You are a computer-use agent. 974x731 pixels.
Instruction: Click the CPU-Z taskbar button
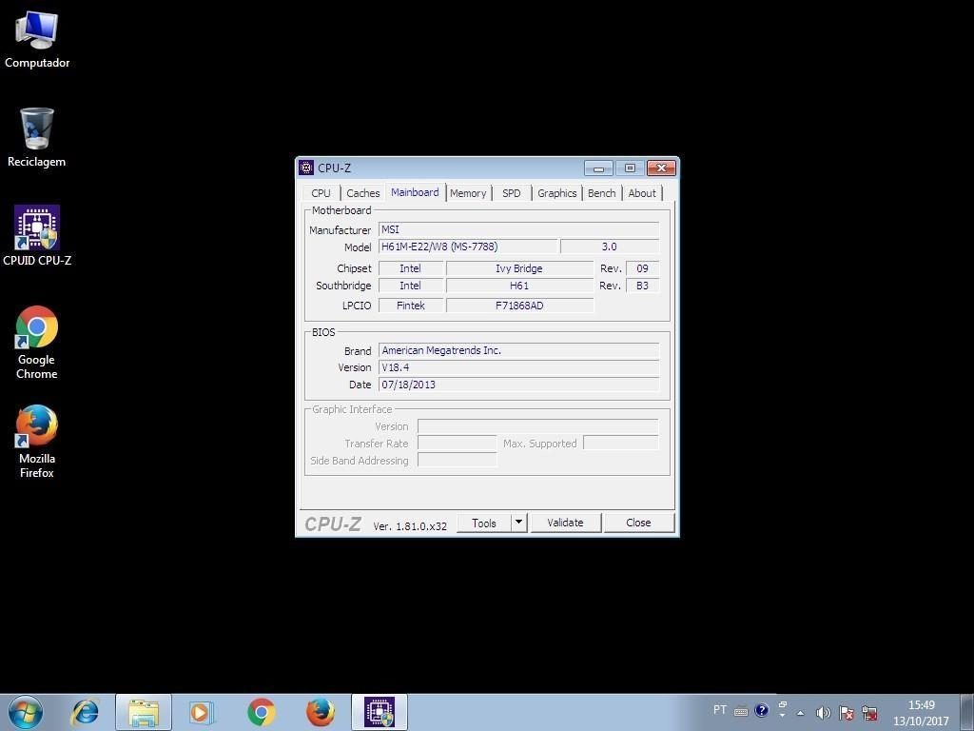coord(380,712)
